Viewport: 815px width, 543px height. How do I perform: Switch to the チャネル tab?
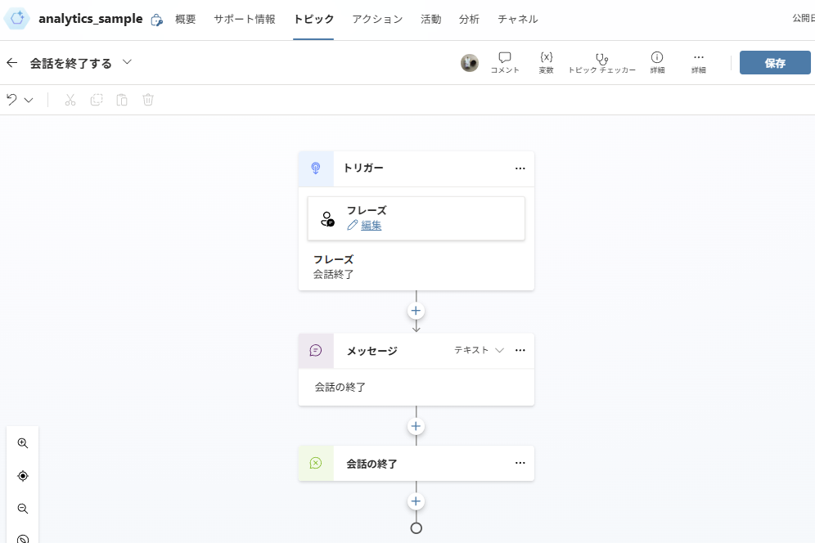click(518, 20)
